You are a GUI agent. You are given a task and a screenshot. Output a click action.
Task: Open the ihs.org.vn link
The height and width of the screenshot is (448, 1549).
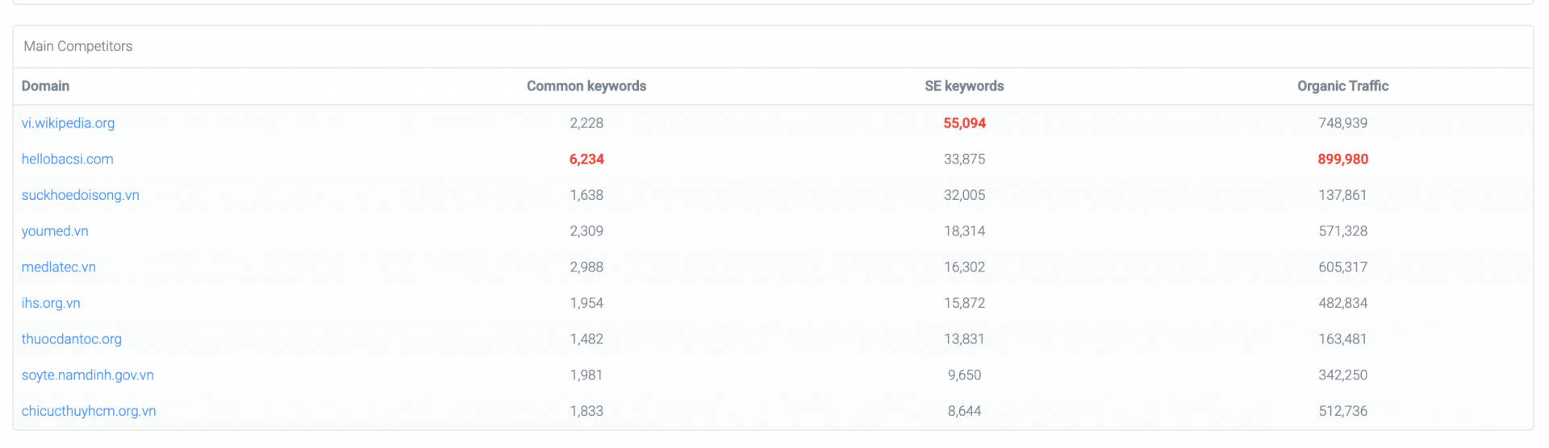(51, 303)
